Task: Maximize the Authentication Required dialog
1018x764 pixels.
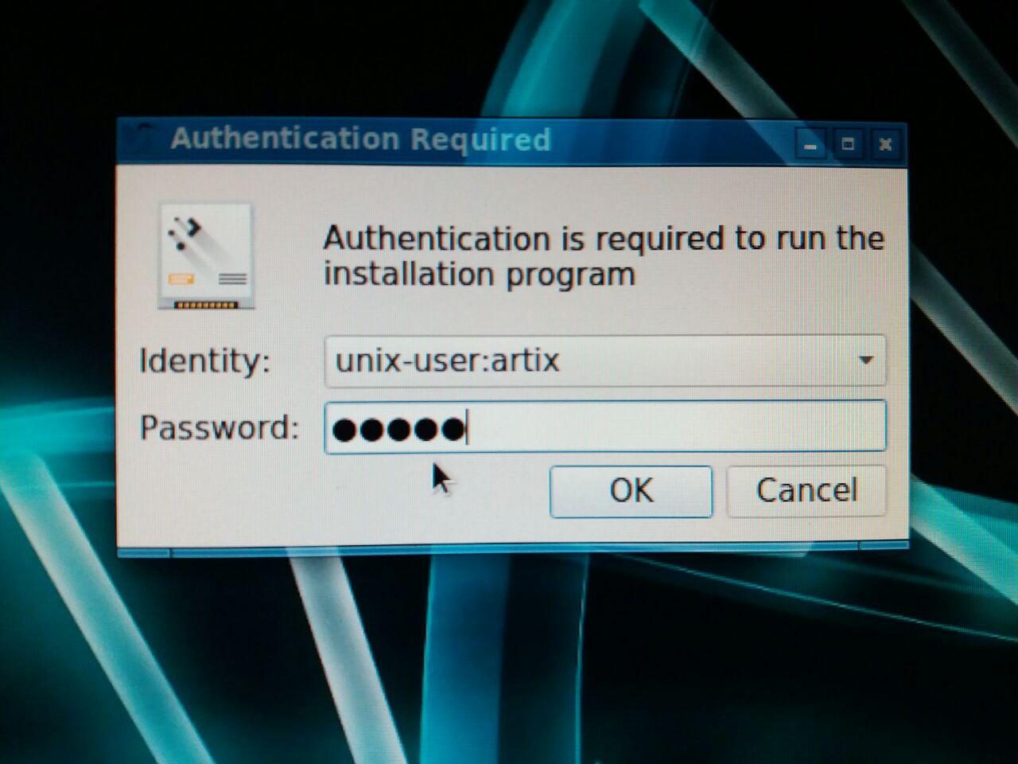Action: pyautogui.click(x=848, y=145)
